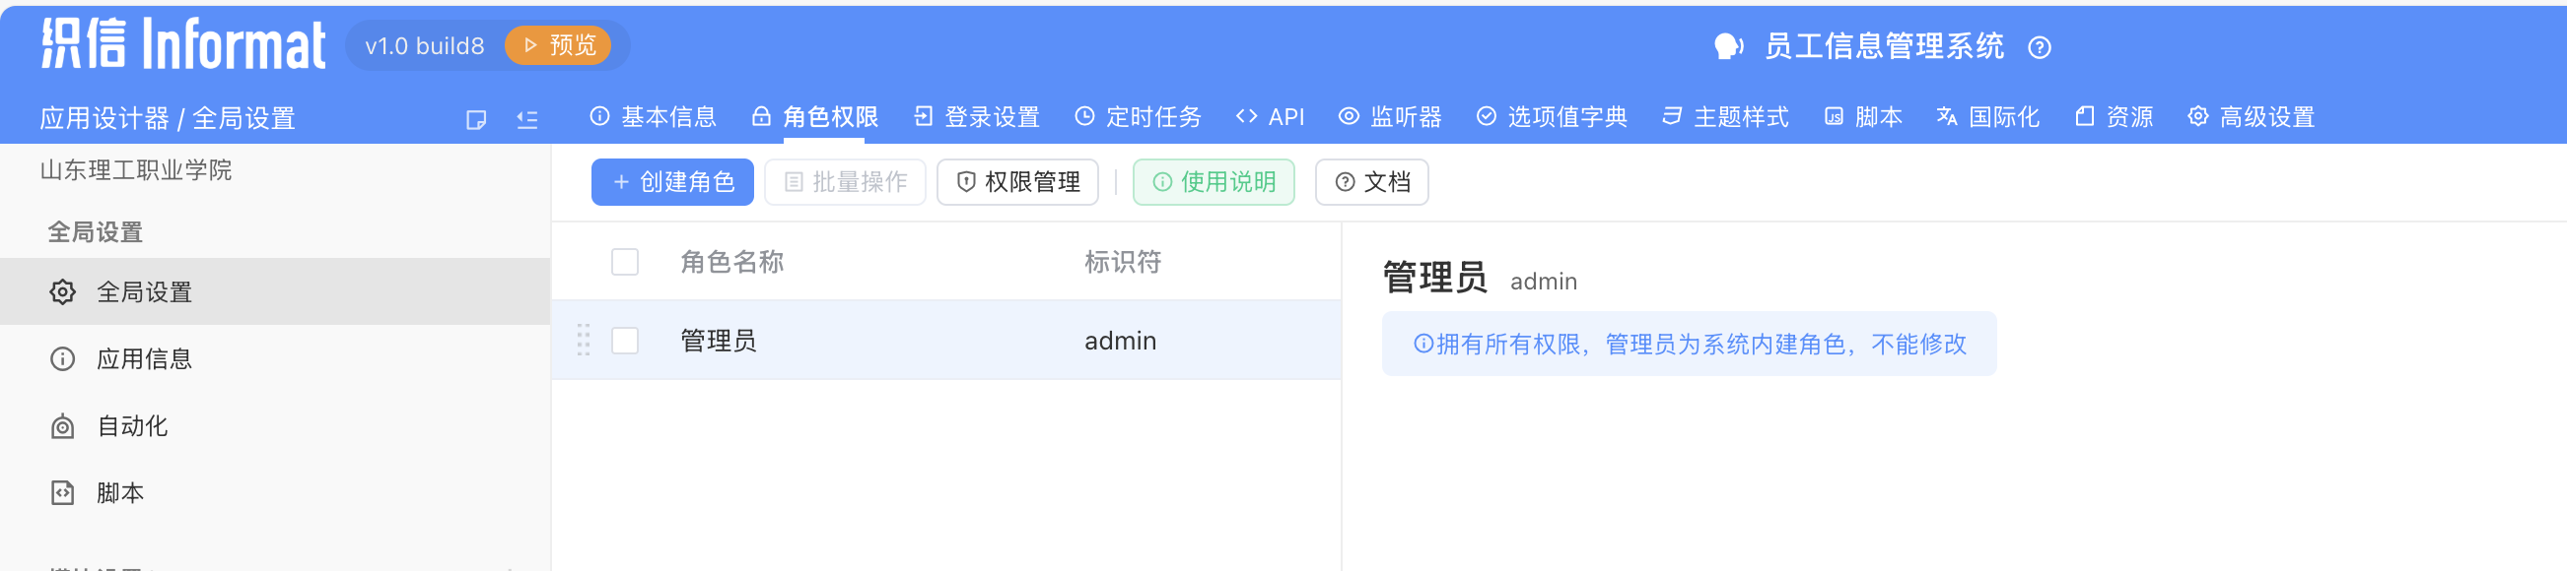This screenshot has width=2567, height=571.
Task: Open the 定时任务 tab
Action: 1138,117
